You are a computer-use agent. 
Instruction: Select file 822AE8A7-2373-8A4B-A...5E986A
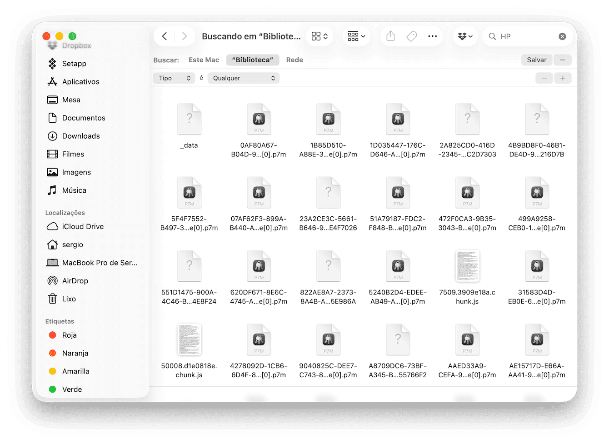pos(328,267)
